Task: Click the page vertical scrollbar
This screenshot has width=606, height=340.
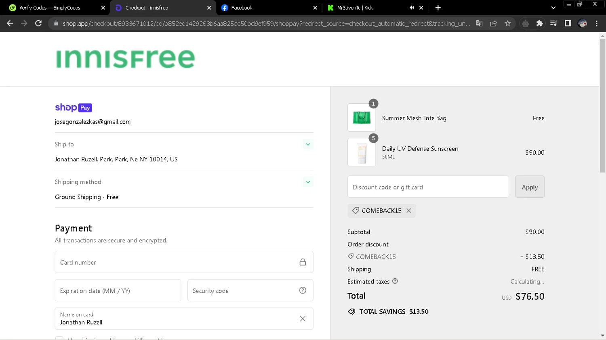Action: click(602, 105)
